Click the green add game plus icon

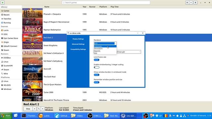pos(3,2)
